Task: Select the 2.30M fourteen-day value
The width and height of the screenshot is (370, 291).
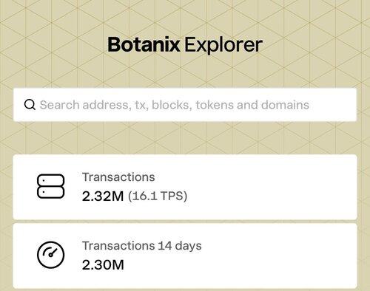Action: [x=103, y=265]
